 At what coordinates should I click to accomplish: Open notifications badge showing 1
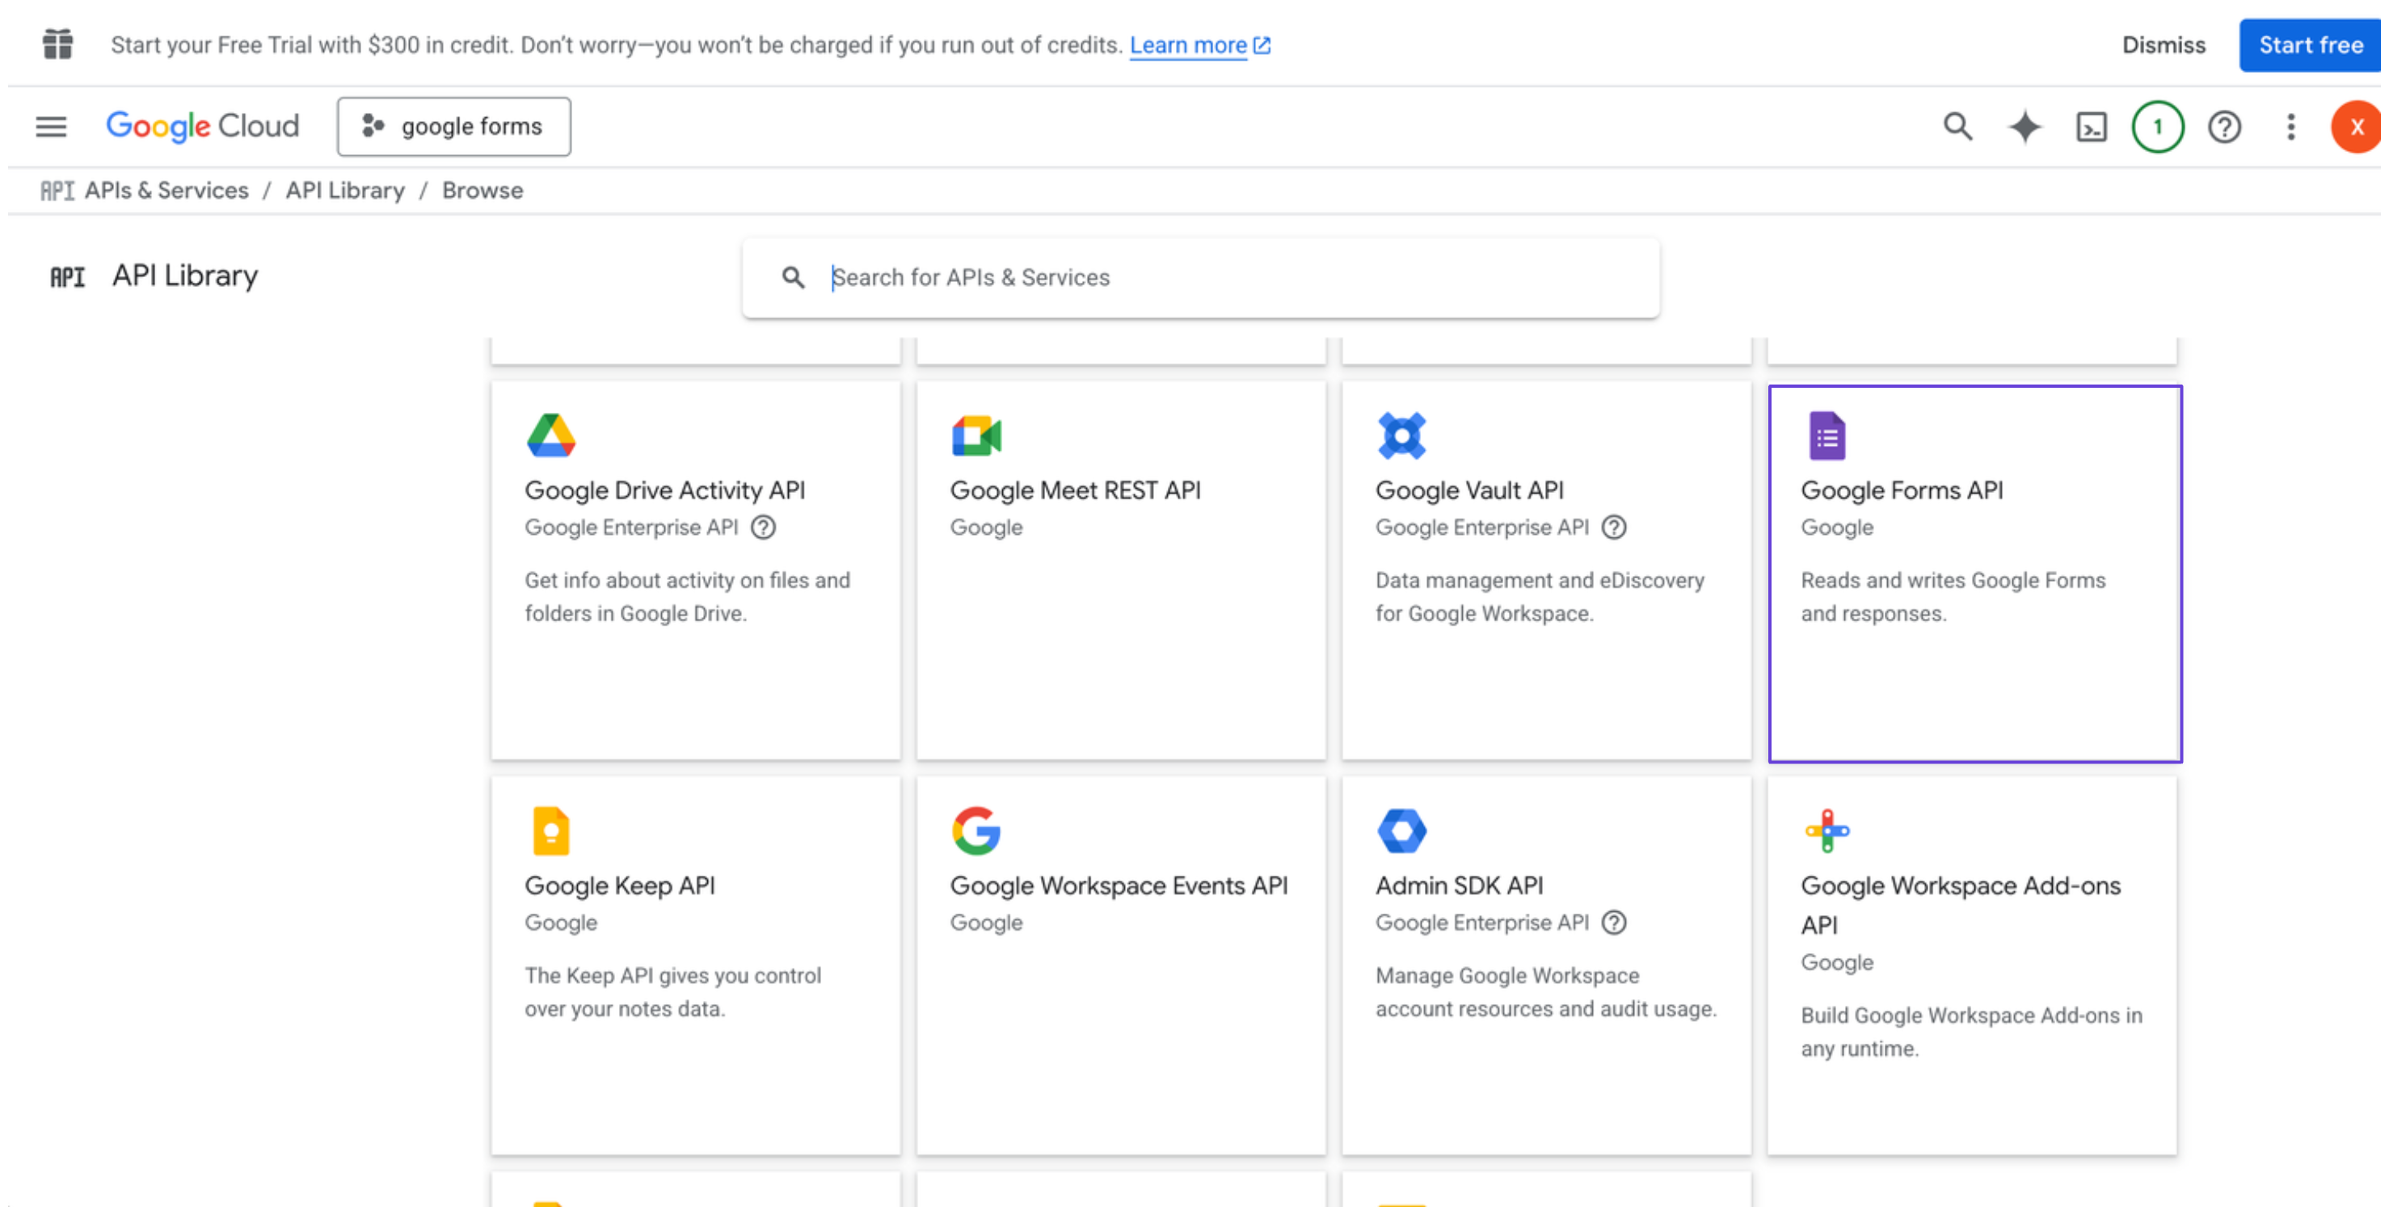(2157, 127)
